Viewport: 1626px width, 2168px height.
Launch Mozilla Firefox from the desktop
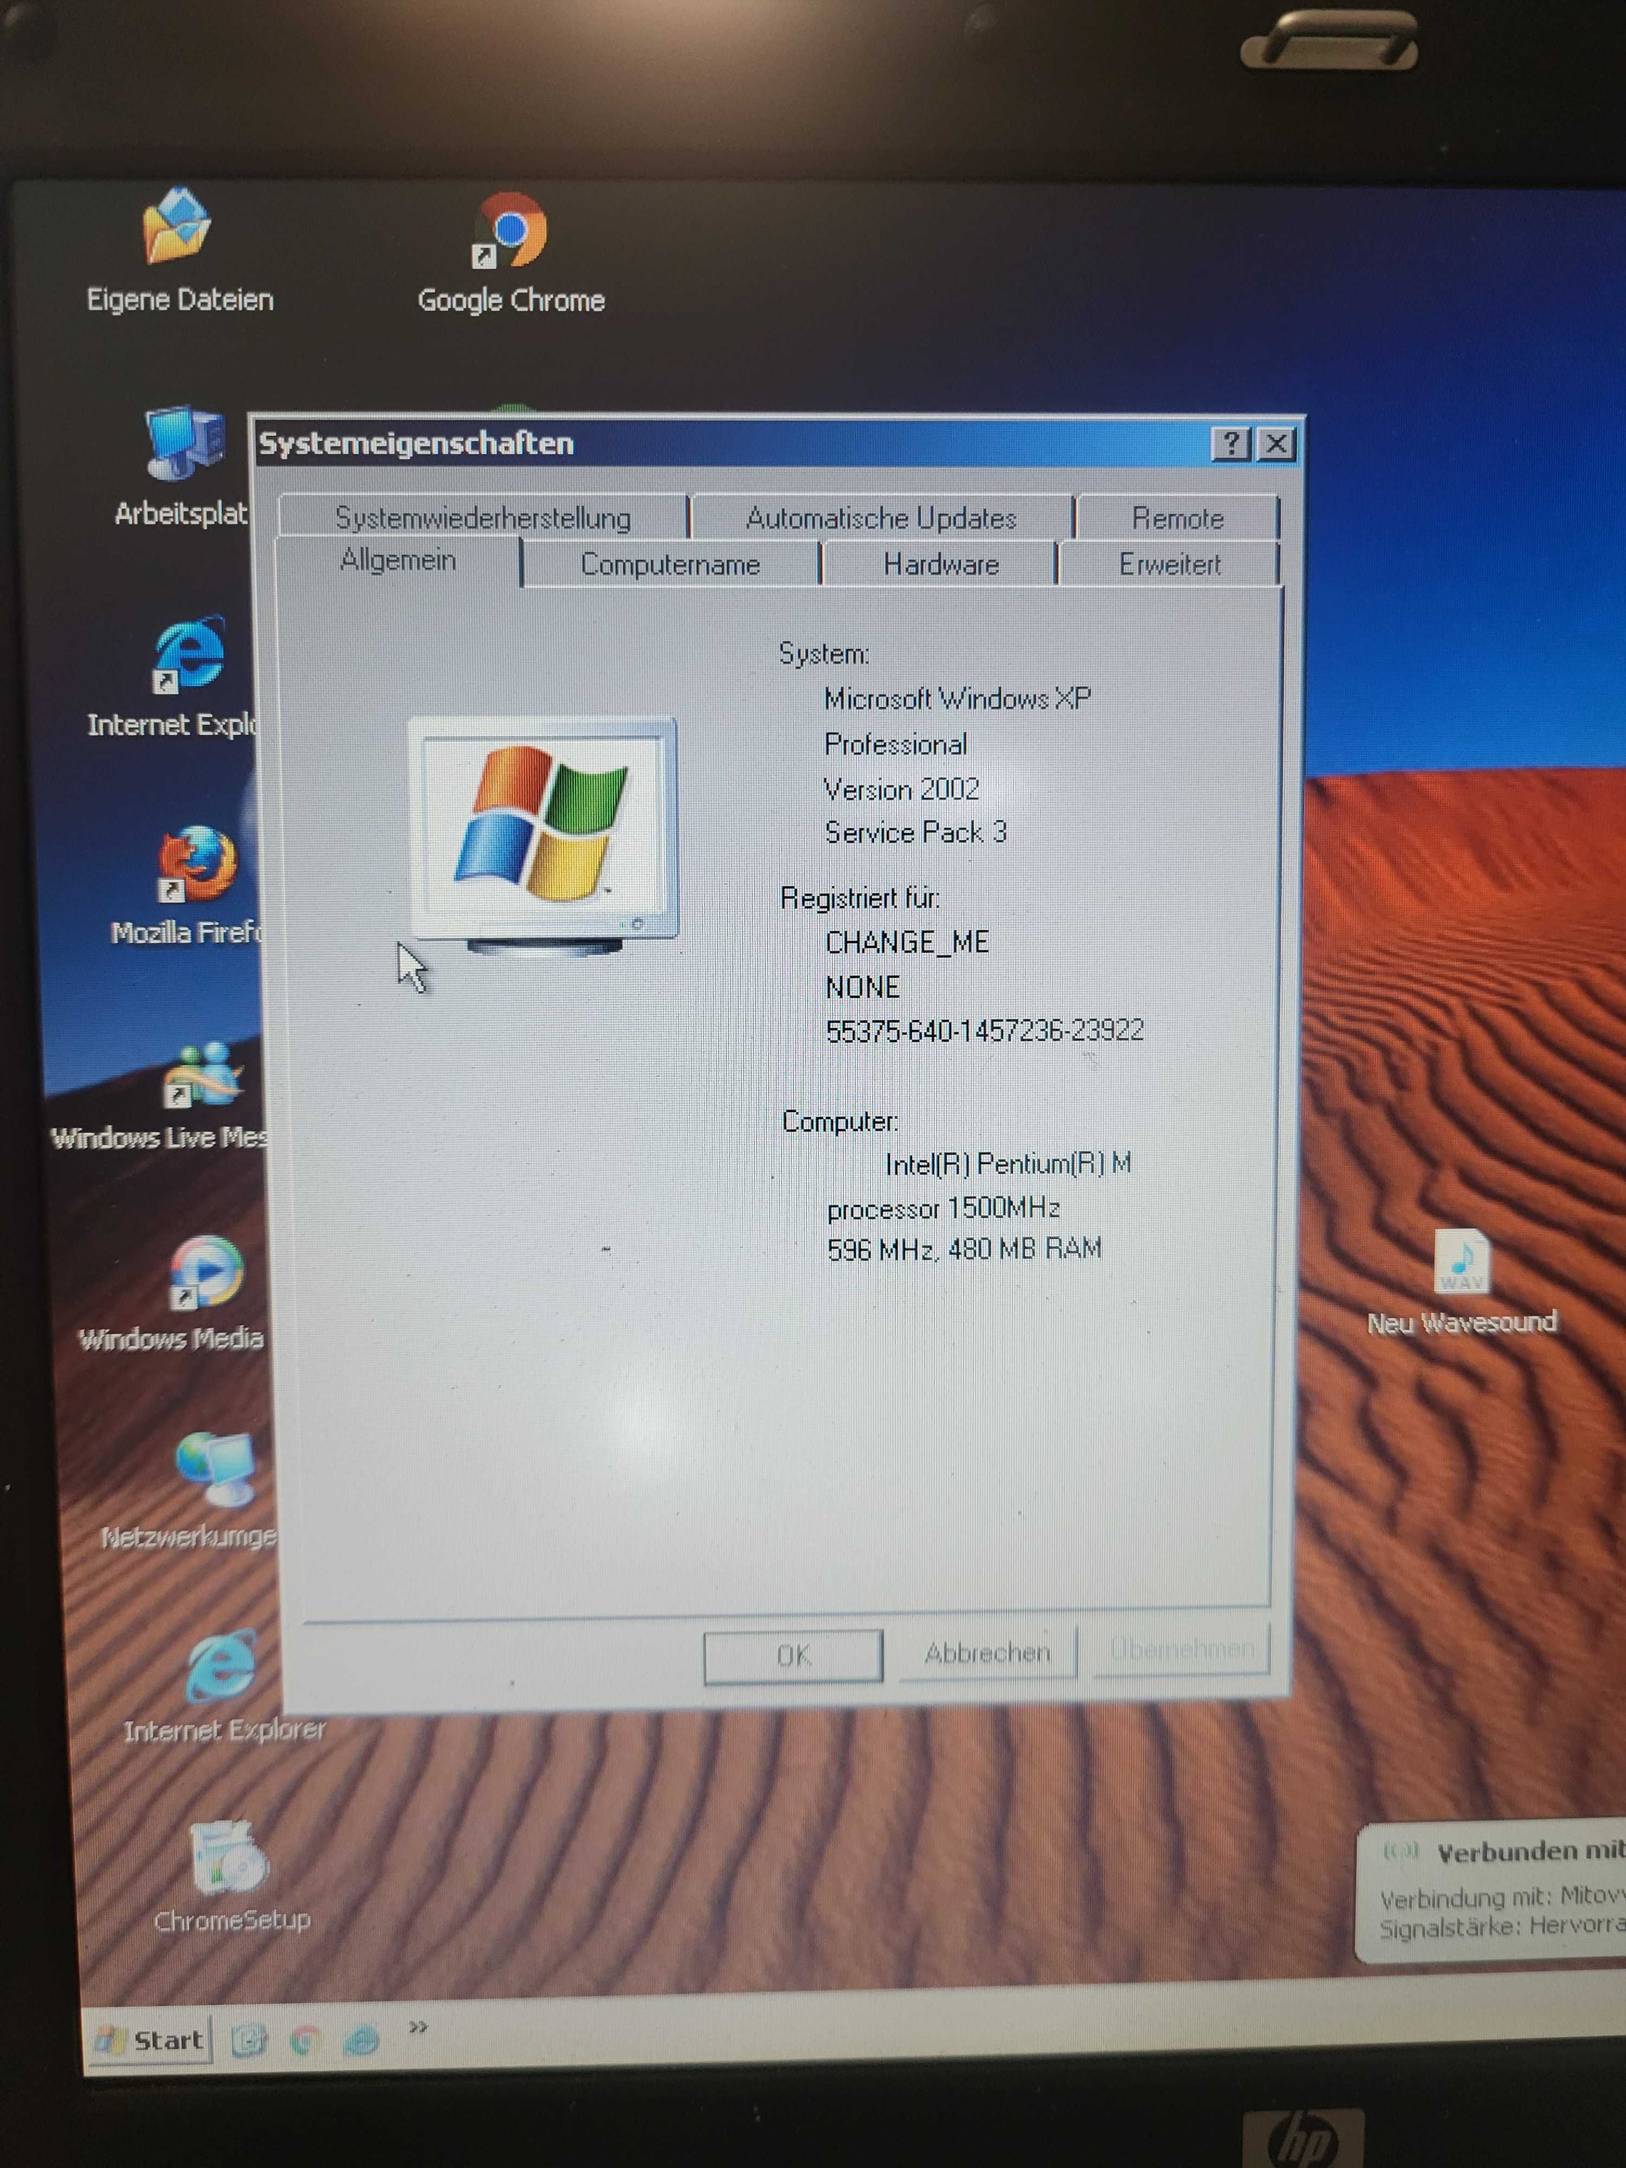(x=196, y=863)
